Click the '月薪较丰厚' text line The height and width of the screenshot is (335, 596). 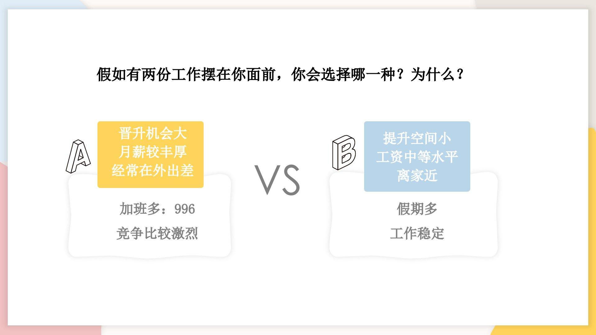152,152
